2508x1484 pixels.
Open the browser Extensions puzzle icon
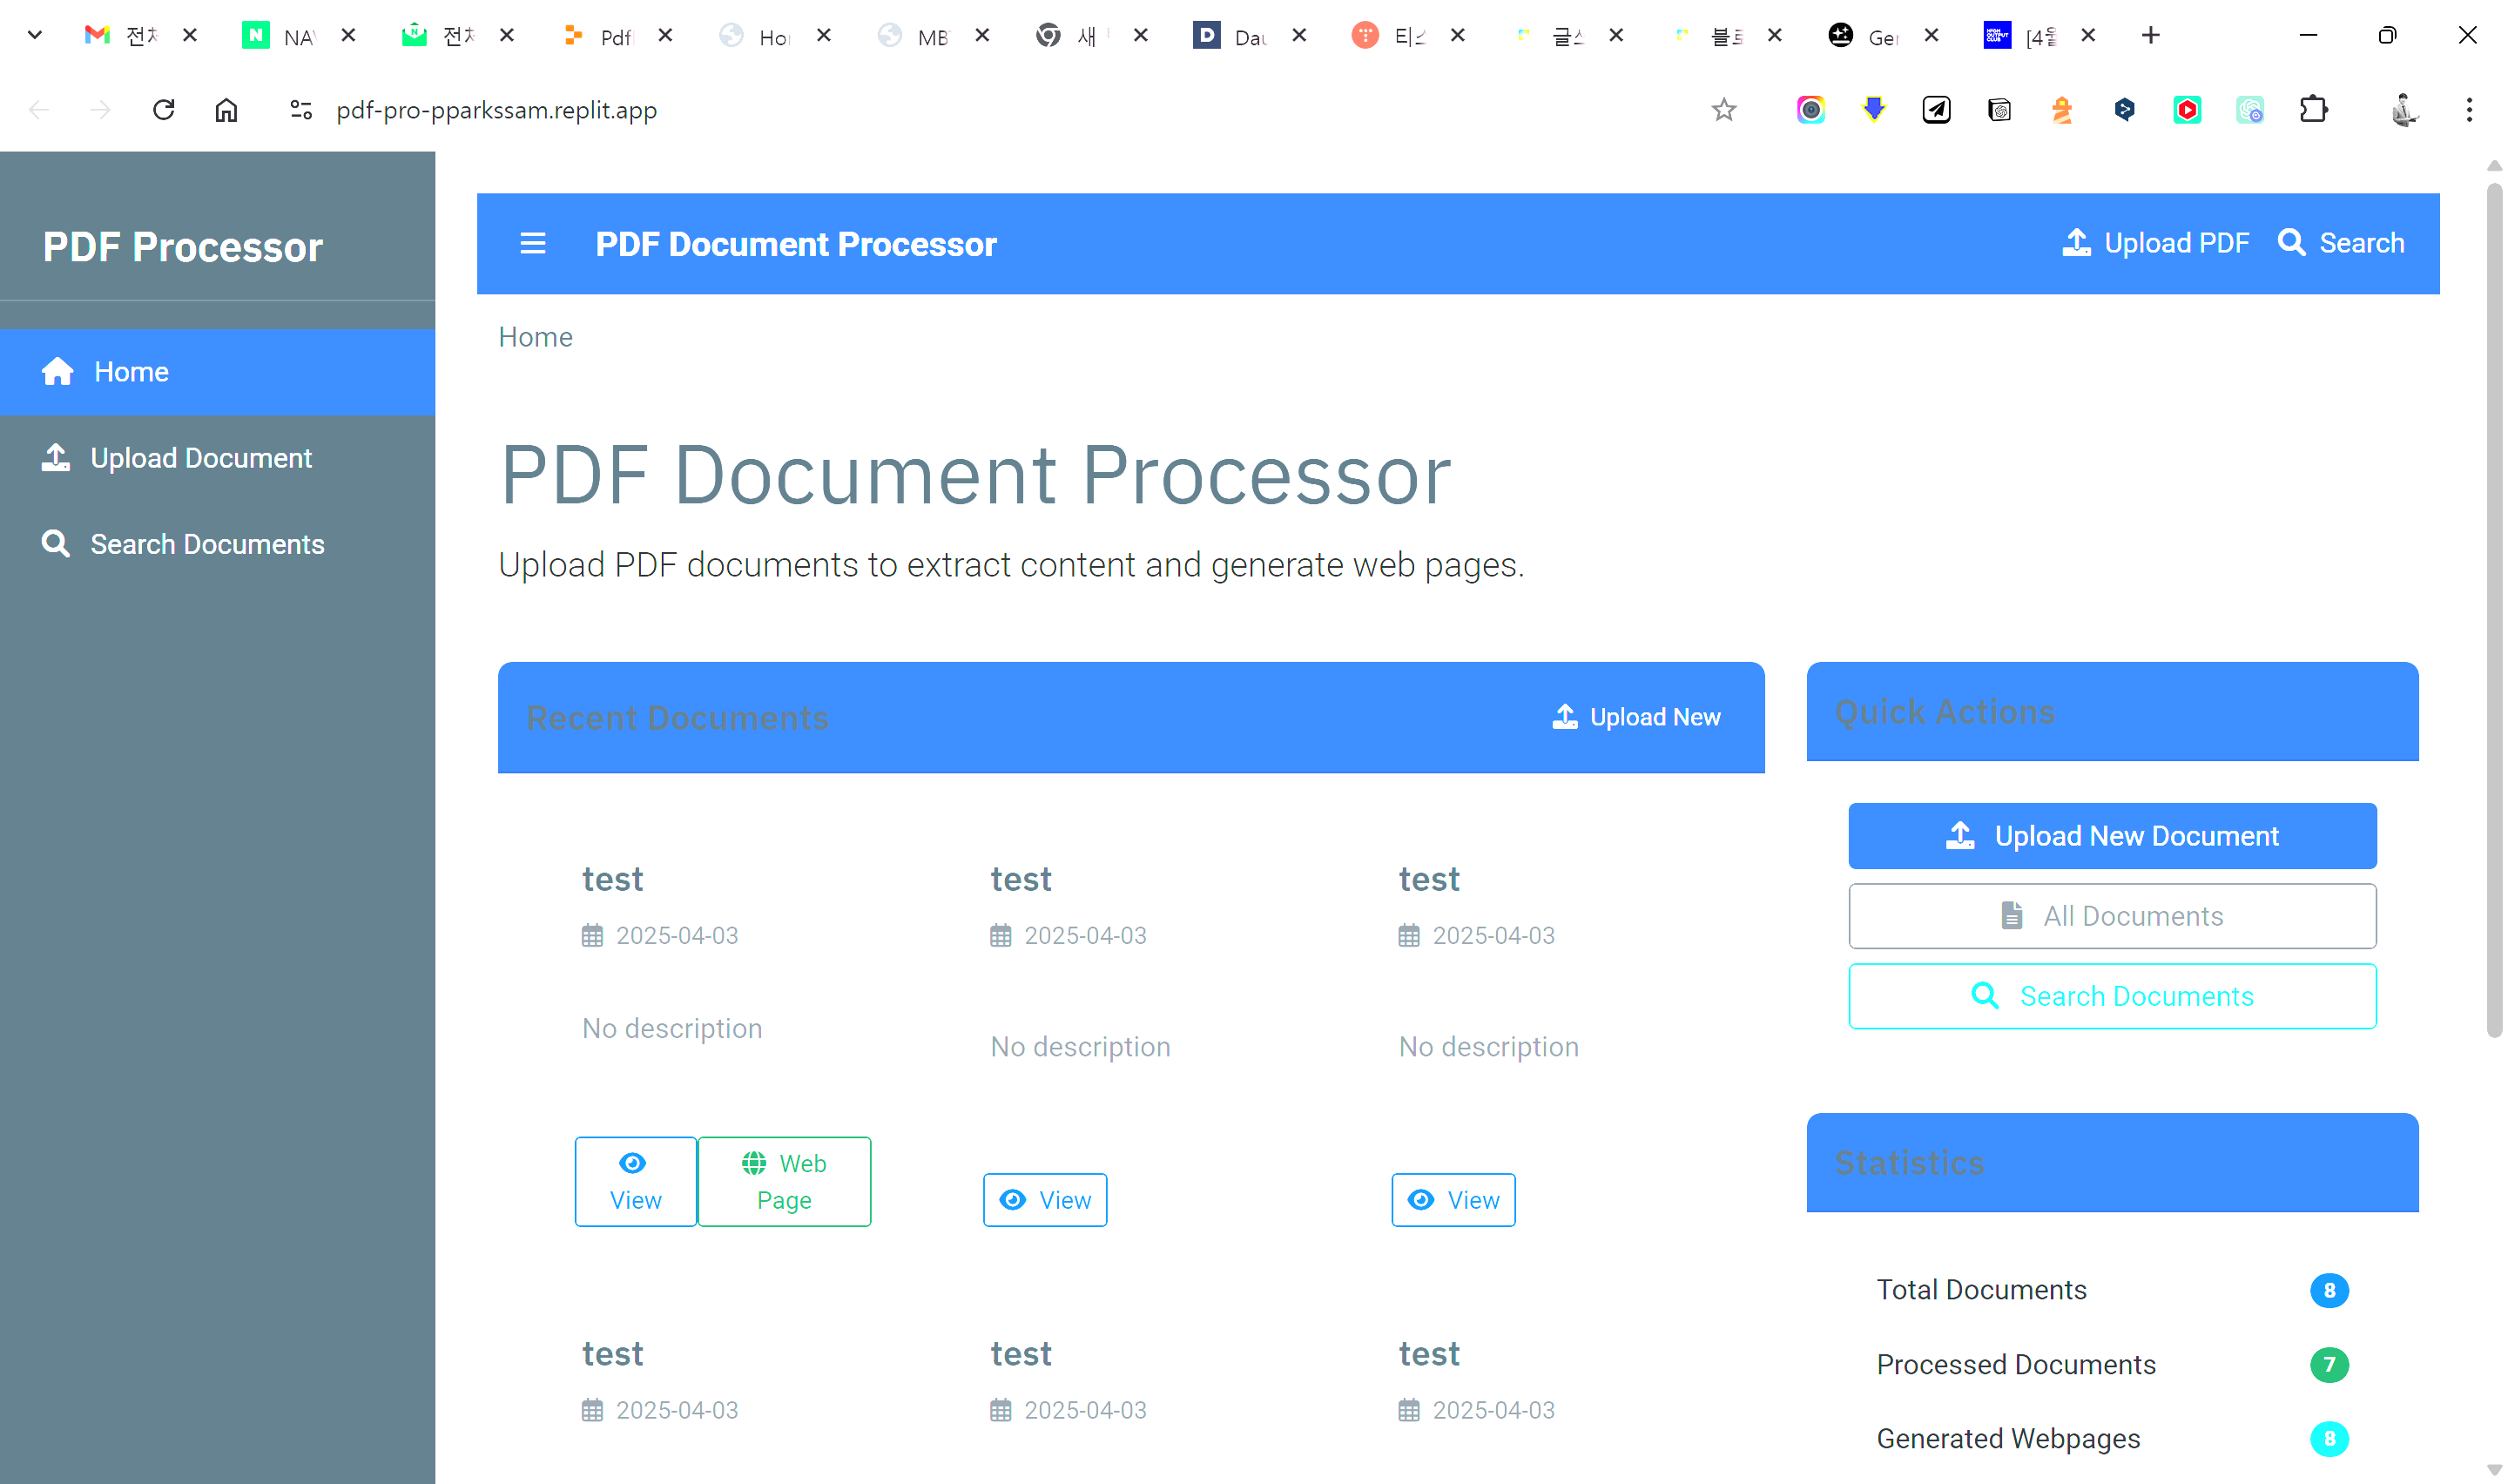[2313, 110]
